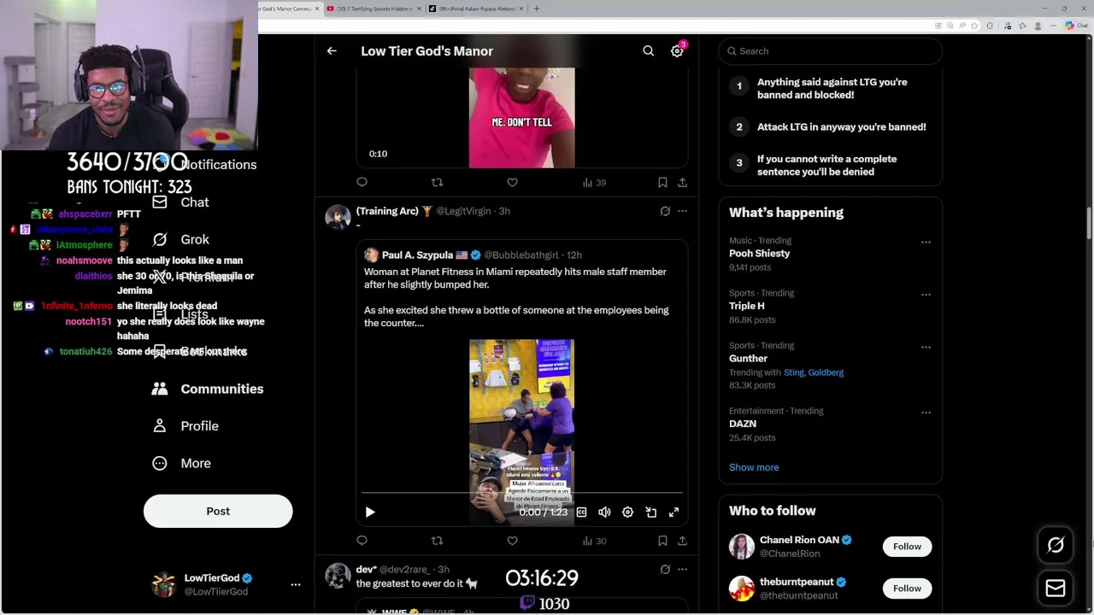Focus the Search input field
Viewport: 1094px width, 615px height.
coord(830,51)
